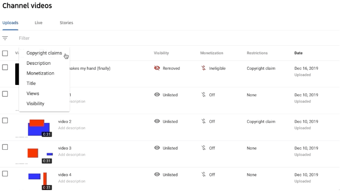Click Add description under video 3
Image resolution: width=340 pixels, height=194 pixels.
coord(72,155)
